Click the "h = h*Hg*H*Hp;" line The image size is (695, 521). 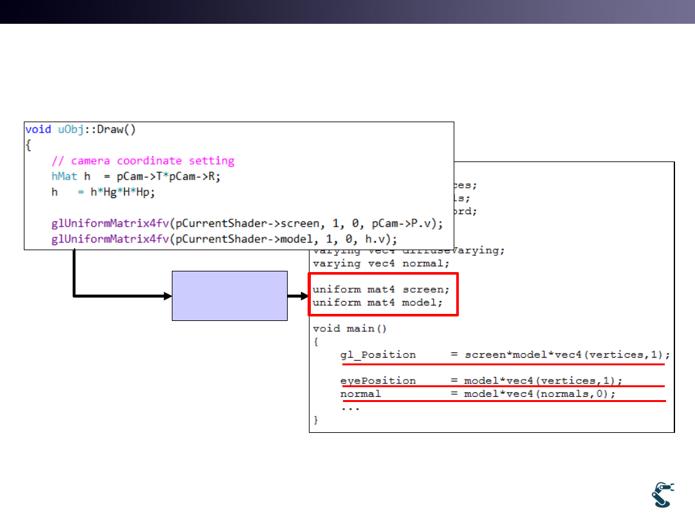104,192
